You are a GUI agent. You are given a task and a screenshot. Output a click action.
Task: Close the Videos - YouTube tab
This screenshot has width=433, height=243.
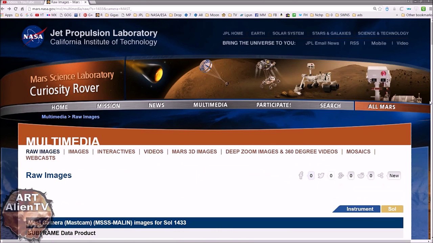42,2
